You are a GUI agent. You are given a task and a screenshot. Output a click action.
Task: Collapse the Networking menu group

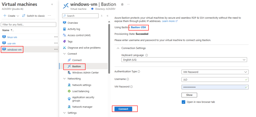tap(64, 79)
